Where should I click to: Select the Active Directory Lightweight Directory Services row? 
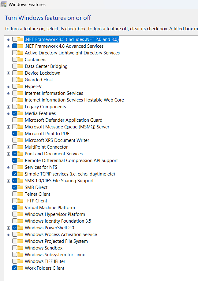point(72,53)
